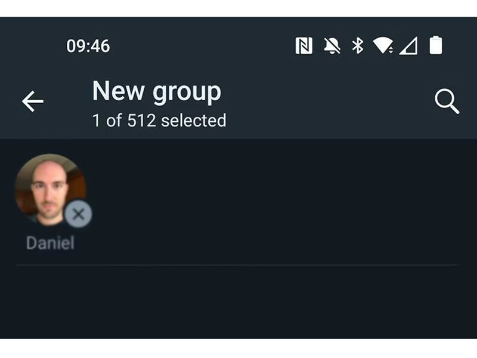Click the New group title
The width and height of the screenshot is (477, 358).
coord(157,92)
